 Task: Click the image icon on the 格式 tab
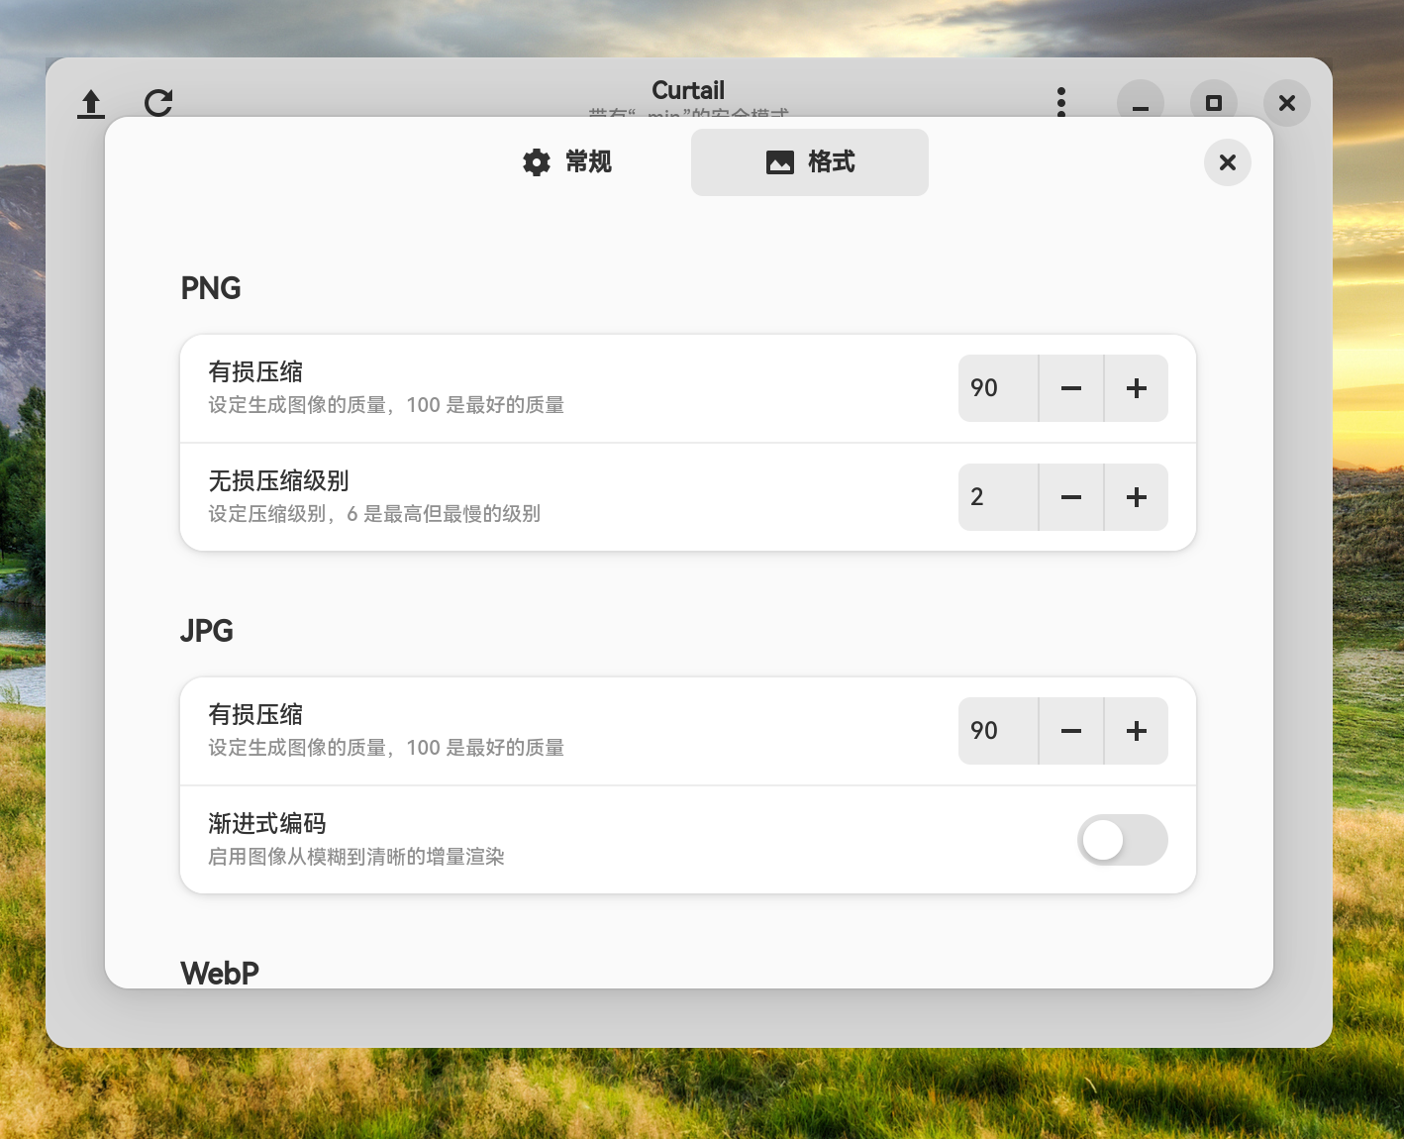tap(778, 161)
